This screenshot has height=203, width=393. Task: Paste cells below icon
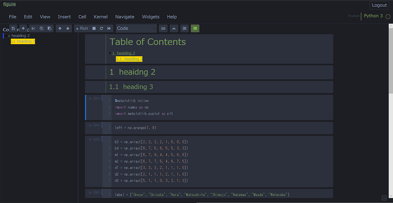click(x=50, y=28)
